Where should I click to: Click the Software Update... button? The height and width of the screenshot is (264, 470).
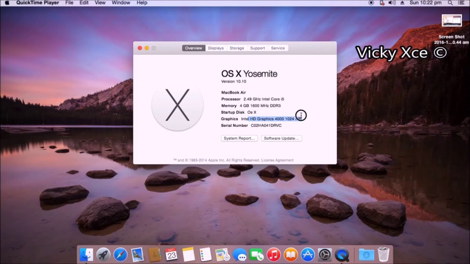282,138
